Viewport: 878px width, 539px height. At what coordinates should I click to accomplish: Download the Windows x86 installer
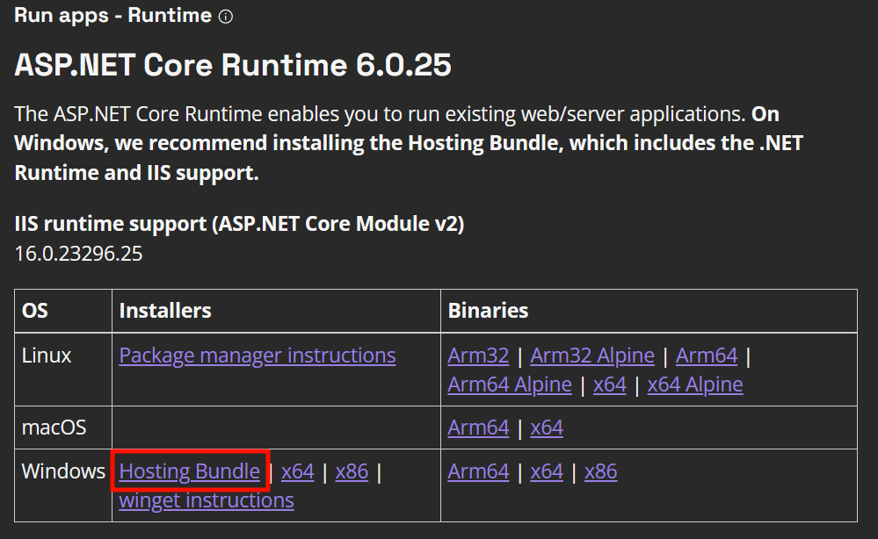[x=352, y=471]
